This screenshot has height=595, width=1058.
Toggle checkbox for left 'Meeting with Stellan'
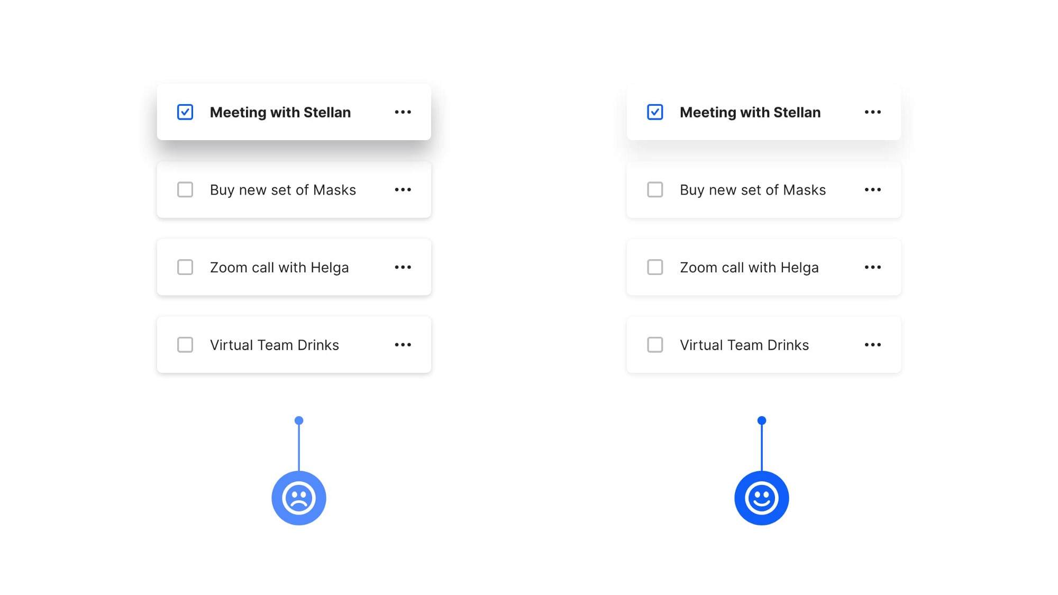pyautogui.click(x=184, y=111)
